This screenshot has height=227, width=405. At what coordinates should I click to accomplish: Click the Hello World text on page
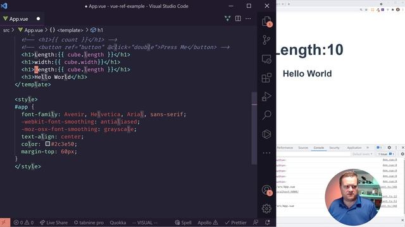(x=308, y=74)
